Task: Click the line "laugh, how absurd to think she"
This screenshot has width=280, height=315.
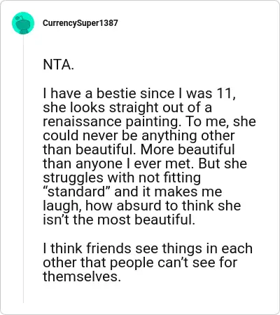Action: [x=142, y=206]
